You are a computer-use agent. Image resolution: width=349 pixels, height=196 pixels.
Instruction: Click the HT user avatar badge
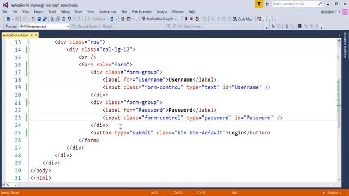click(345, 12)
